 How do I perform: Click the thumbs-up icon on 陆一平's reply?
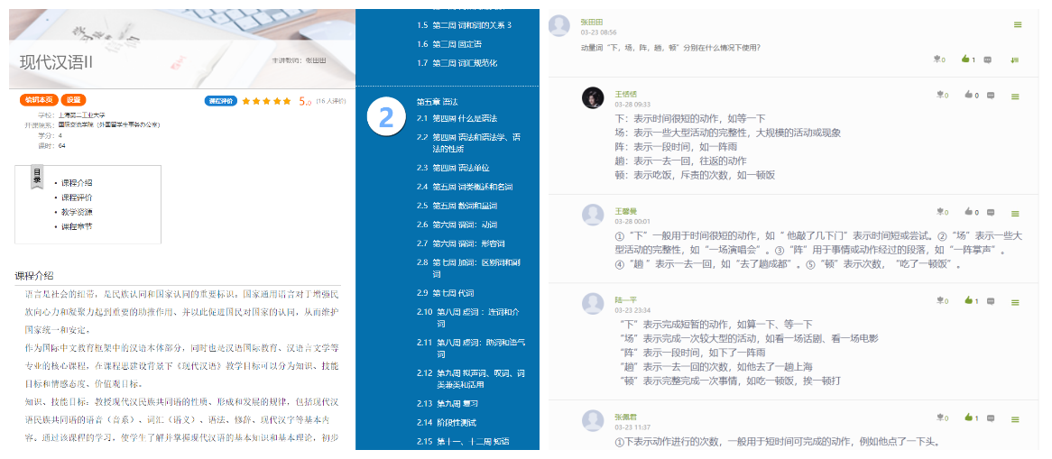(965, 300)
